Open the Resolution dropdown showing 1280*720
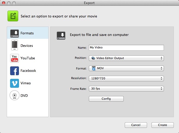Screen dimensions: 179x133 126,78
